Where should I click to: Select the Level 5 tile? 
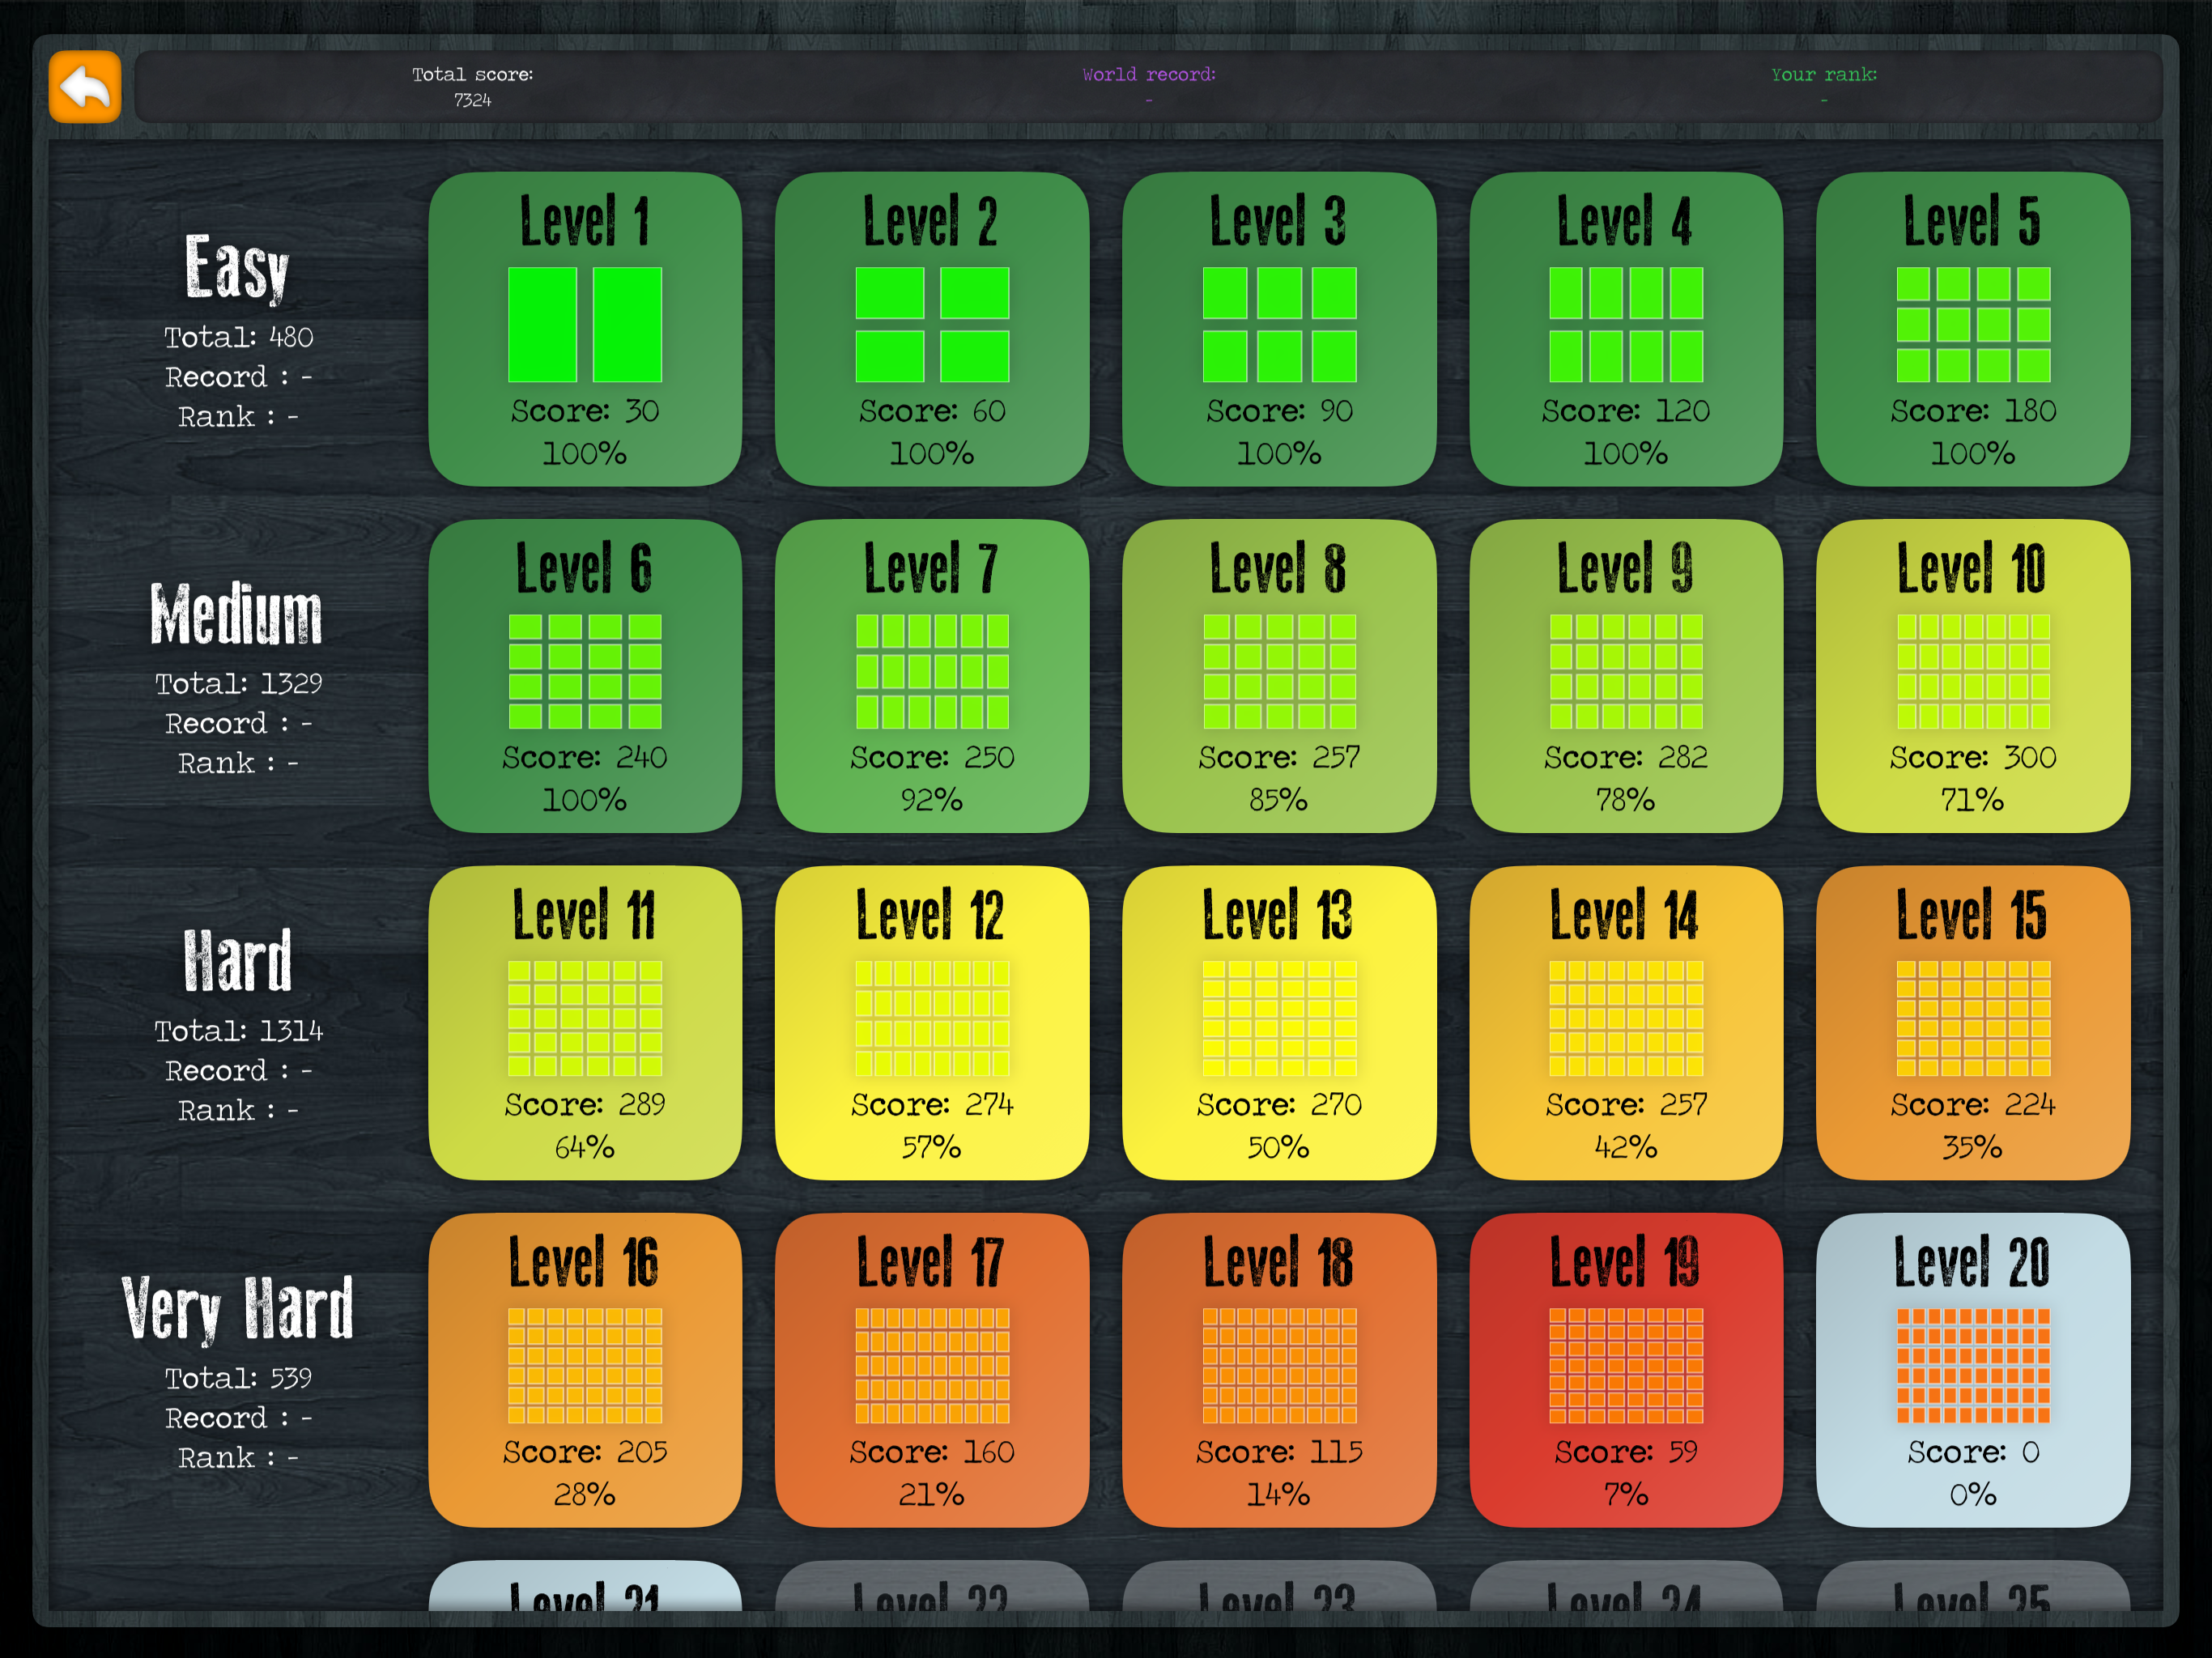coord(1972,329)
